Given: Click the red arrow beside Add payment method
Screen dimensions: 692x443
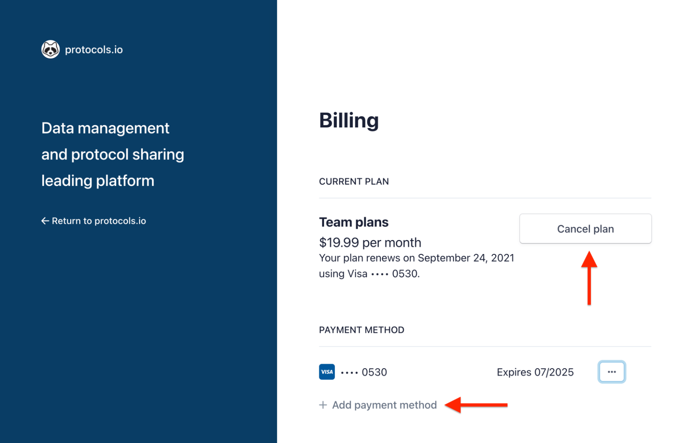Looking at the screenshot, I should point(476,405).
